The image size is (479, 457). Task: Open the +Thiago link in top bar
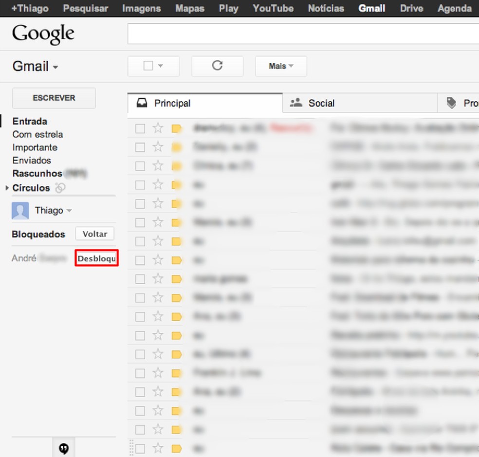tap(30, 8)
